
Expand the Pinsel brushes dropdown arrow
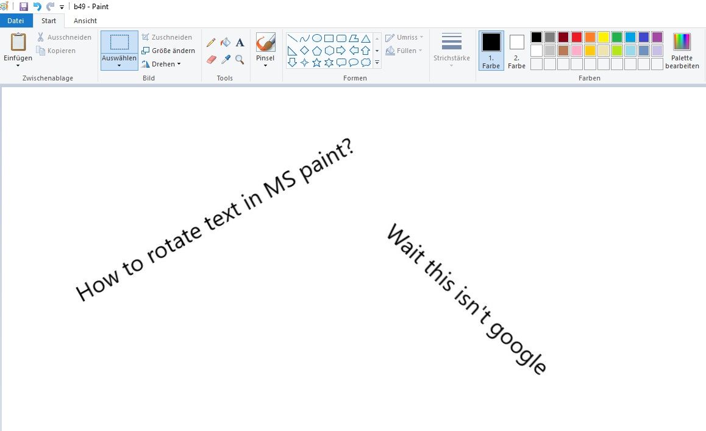(265, 66)
